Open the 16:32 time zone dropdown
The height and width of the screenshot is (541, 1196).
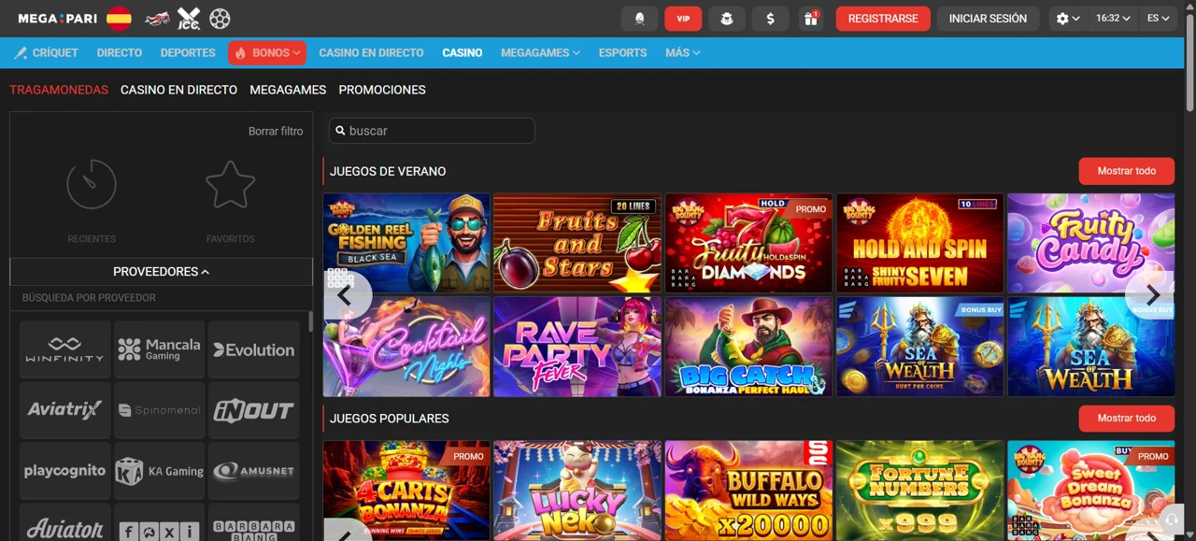[x=1113, y=19]
